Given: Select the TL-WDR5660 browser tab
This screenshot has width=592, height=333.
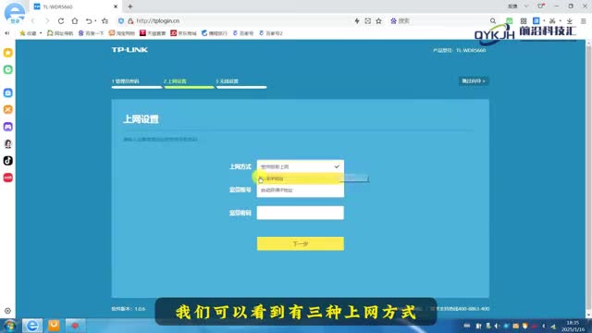Looking at the screenshot, I should point(75,6).
